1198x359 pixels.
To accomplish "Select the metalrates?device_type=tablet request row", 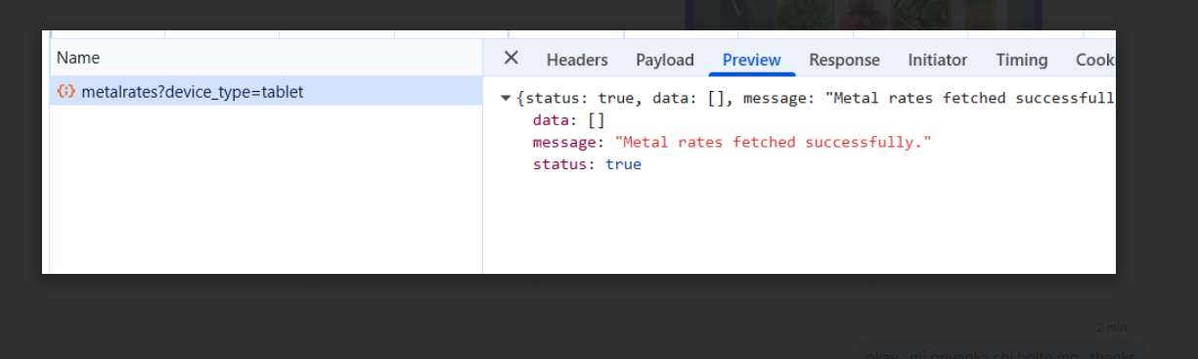I will coord(266,92).
